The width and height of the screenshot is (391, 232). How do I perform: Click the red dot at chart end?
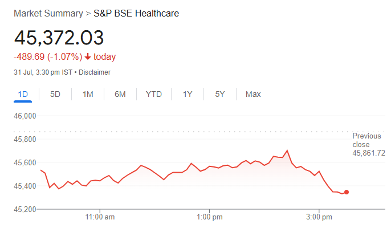coord(347,192)
